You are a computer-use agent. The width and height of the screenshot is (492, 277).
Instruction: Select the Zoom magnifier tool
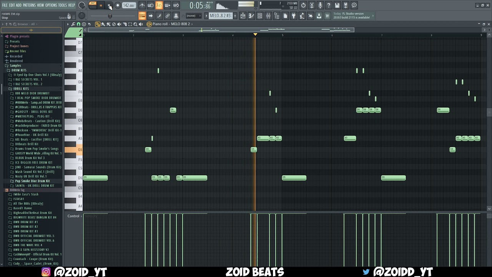coord(135,24)
